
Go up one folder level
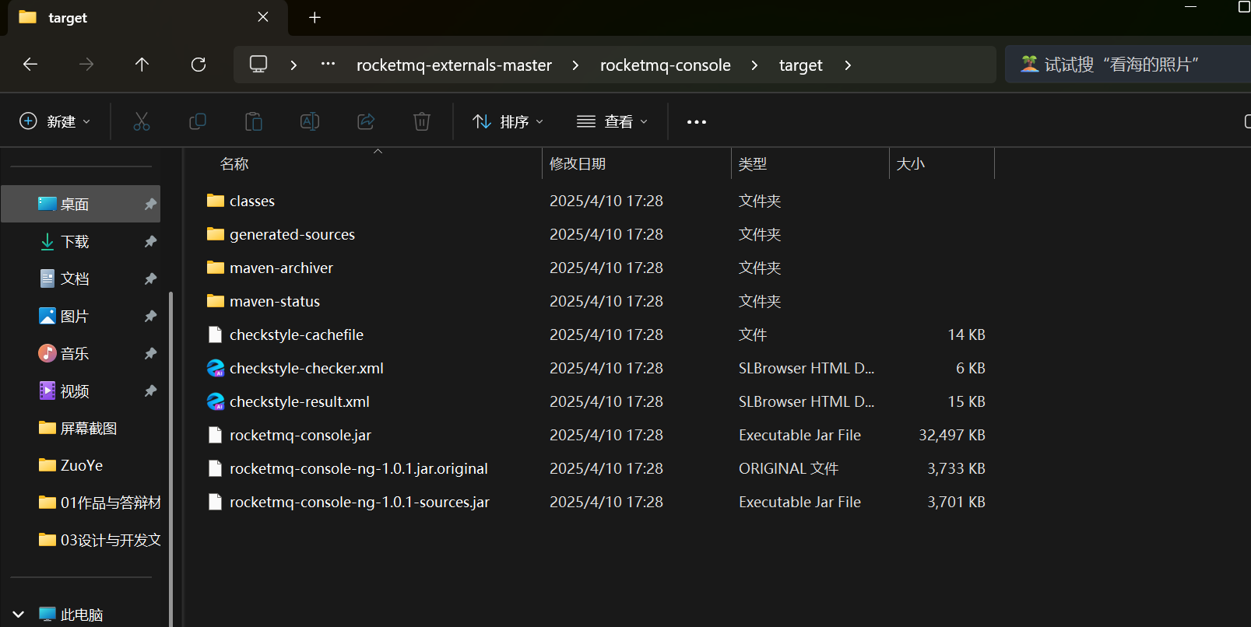pos(142,65)
